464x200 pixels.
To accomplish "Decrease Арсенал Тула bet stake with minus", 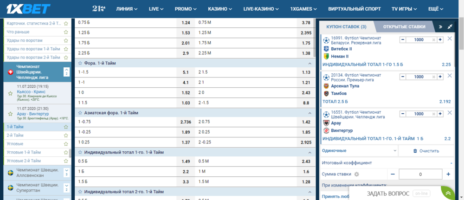I will click(403, 77).
